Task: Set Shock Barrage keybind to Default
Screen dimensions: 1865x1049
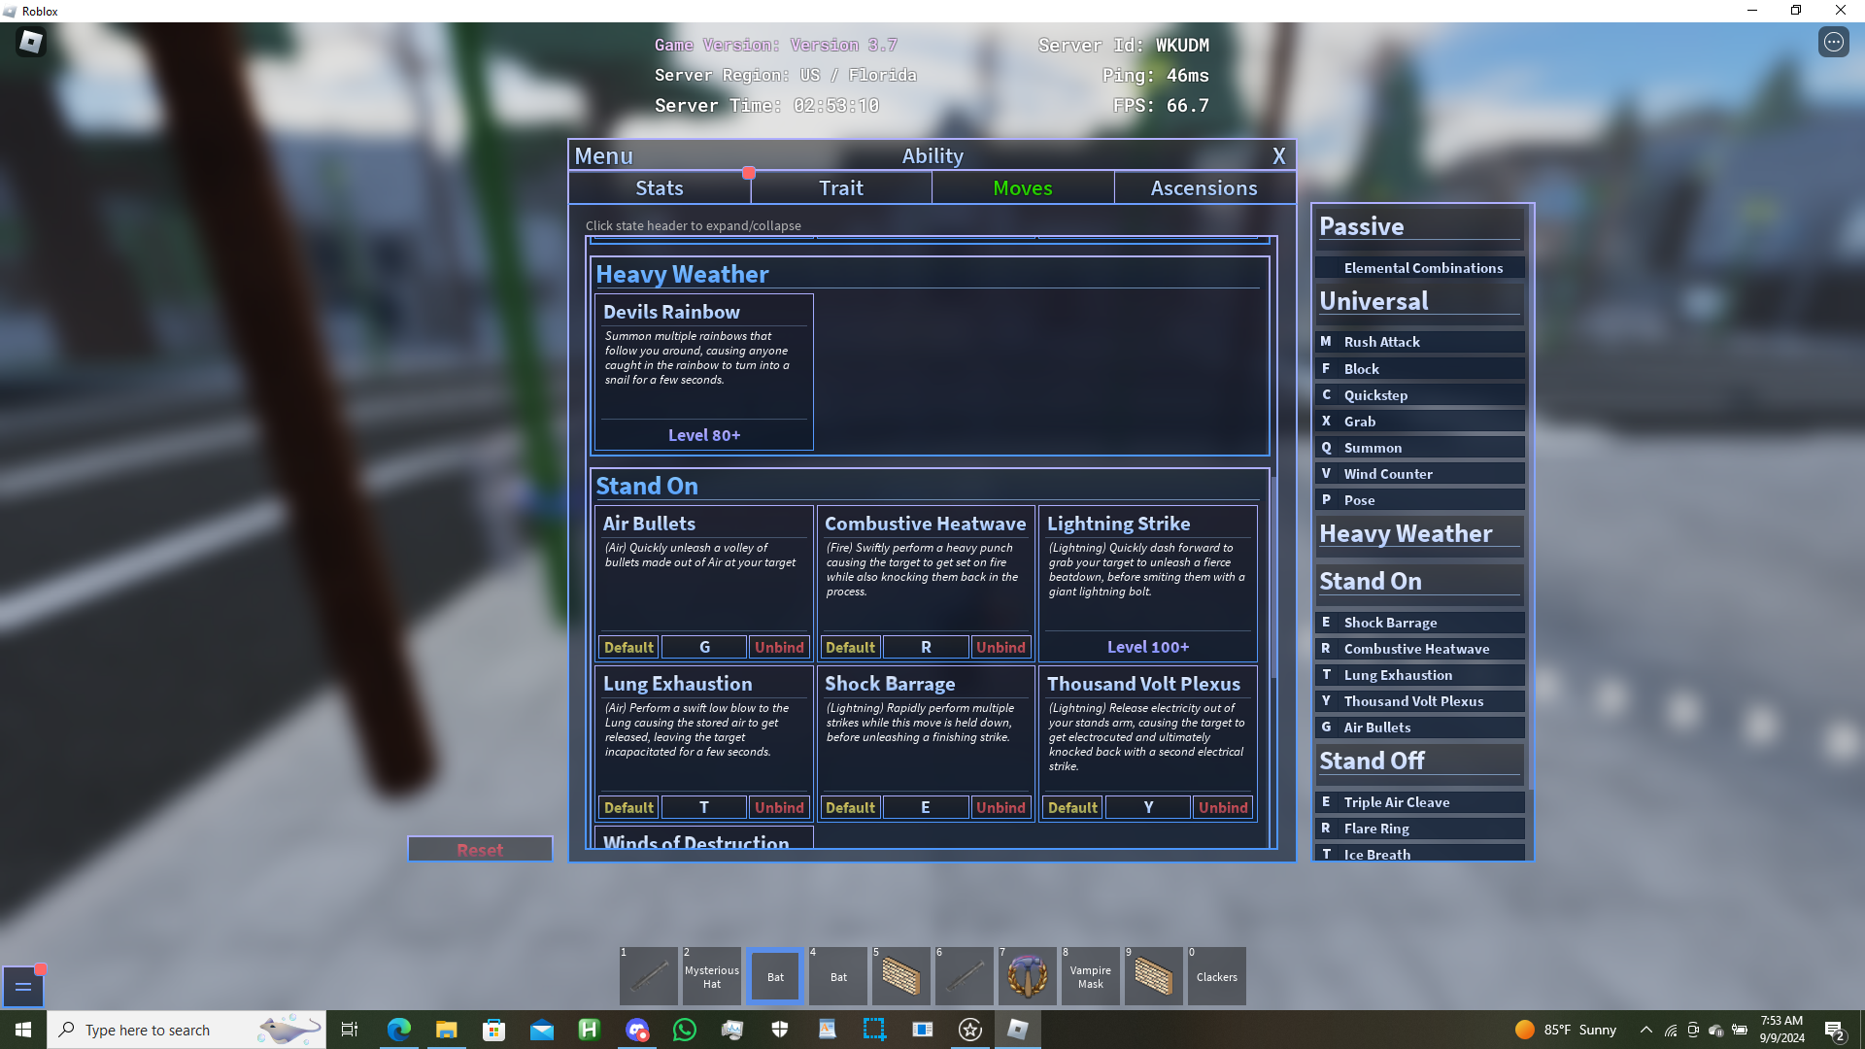Action: (850, 807)
